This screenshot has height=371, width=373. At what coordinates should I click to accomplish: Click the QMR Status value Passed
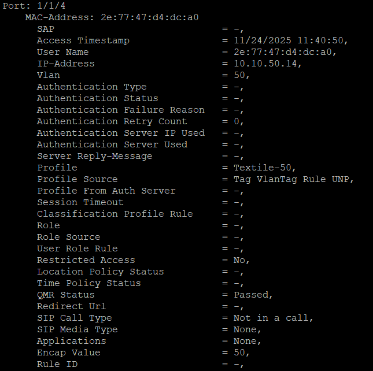pos(253,295)
